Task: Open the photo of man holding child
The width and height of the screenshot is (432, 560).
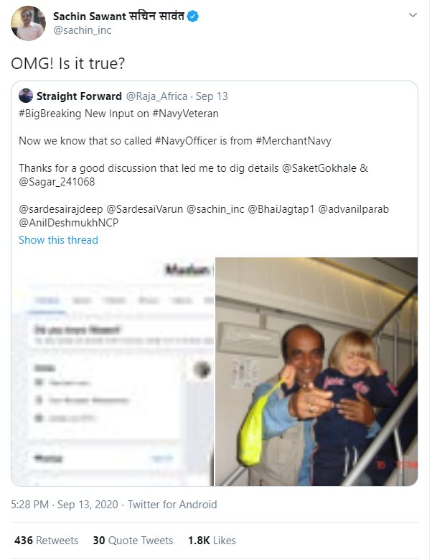Action: [316, 372]
